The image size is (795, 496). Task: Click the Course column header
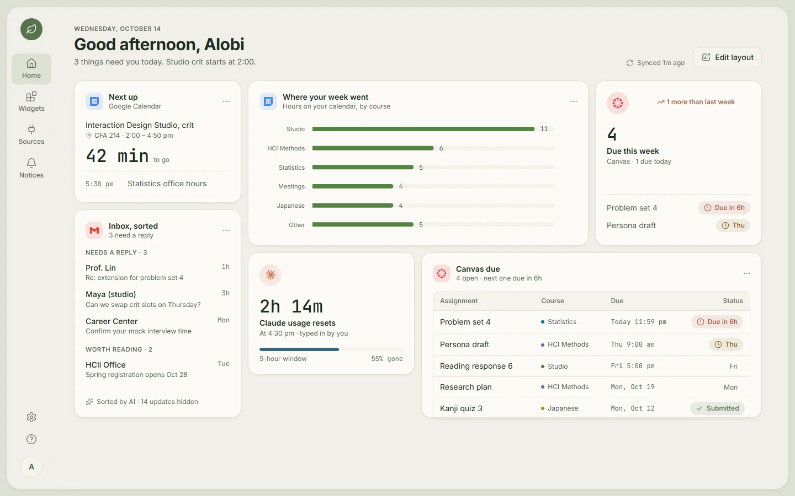553,301
